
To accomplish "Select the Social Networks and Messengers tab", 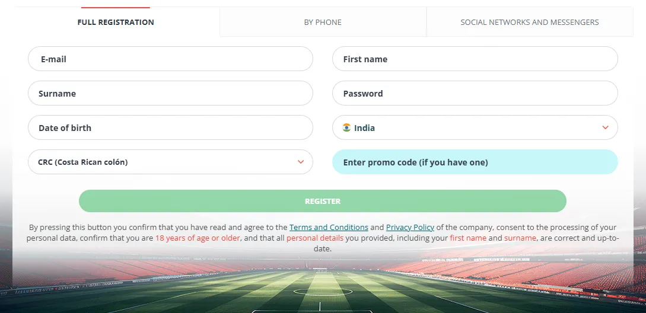I will (x=530, y=23).
